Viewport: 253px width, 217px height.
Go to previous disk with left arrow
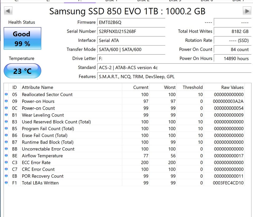(8, 11)
